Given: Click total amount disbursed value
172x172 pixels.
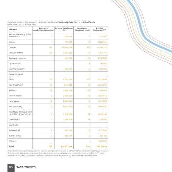Looking at the screenshot, I should 101,147.
